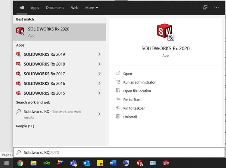The image size is (226, 168).
Task: Open the People (1+) results section
Action: pos(25,126)
